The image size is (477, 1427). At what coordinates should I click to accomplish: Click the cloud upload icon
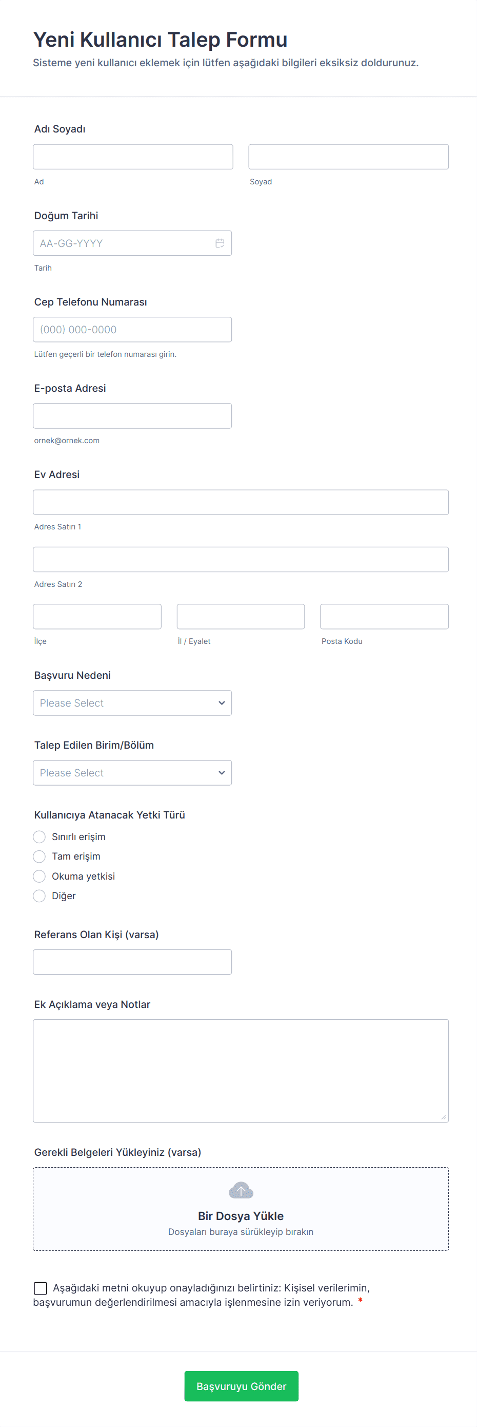pos(241,1190)
